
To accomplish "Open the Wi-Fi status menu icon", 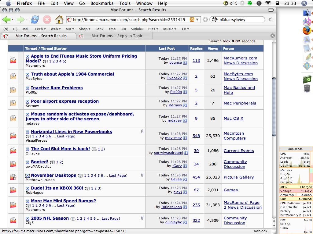I will pyautogui.click(x=268, y=3).
